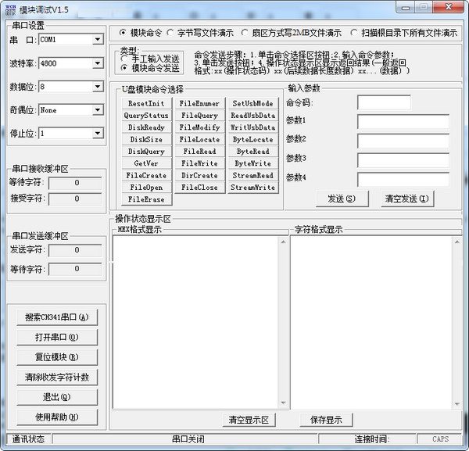This screenshot has height=451, width=469.
Task: Click 清除收发字符计数 button
Action: click(57, 377)
